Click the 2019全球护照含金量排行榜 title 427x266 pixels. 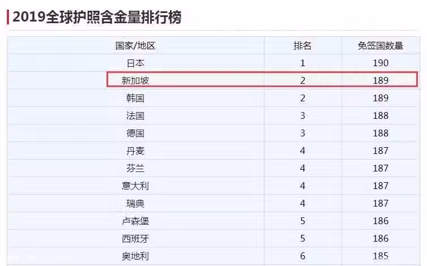(97, 17)
